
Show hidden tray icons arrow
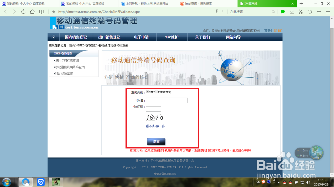279,182
